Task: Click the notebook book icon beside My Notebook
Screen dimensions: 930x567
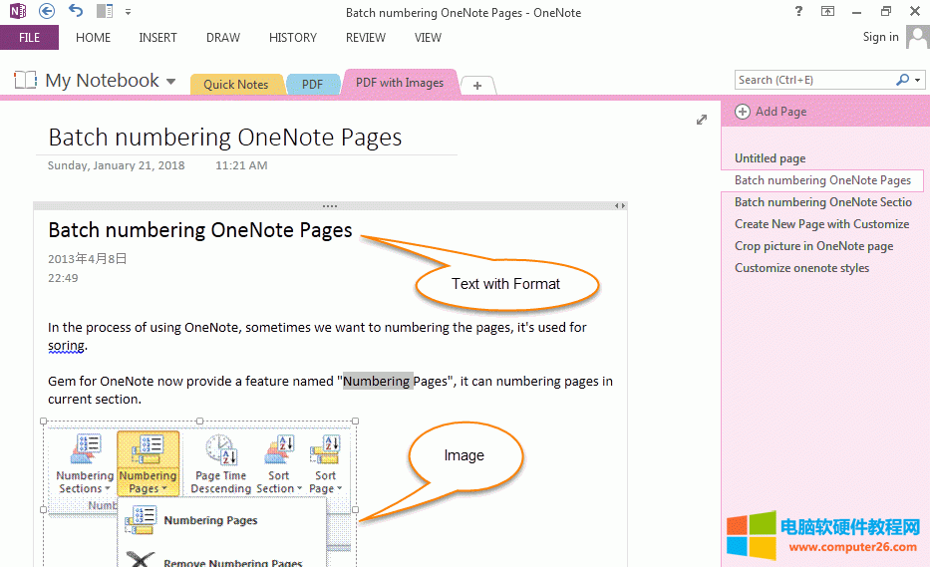Action: [26, 81]
